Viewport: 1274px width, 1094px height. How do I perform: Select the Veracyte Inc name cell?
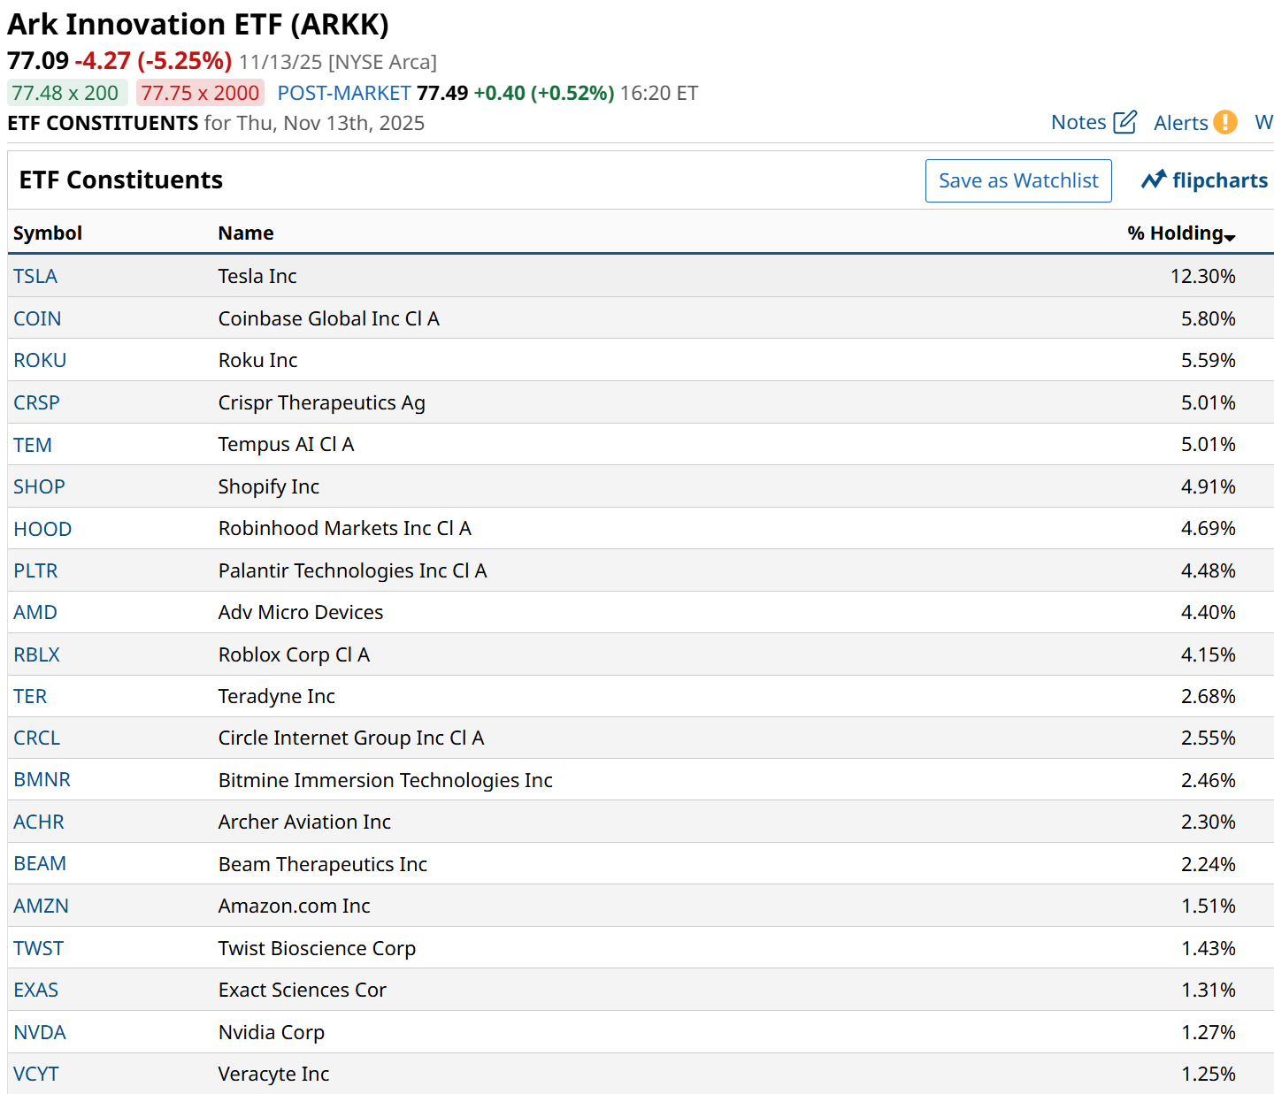tap(273, 1074)
